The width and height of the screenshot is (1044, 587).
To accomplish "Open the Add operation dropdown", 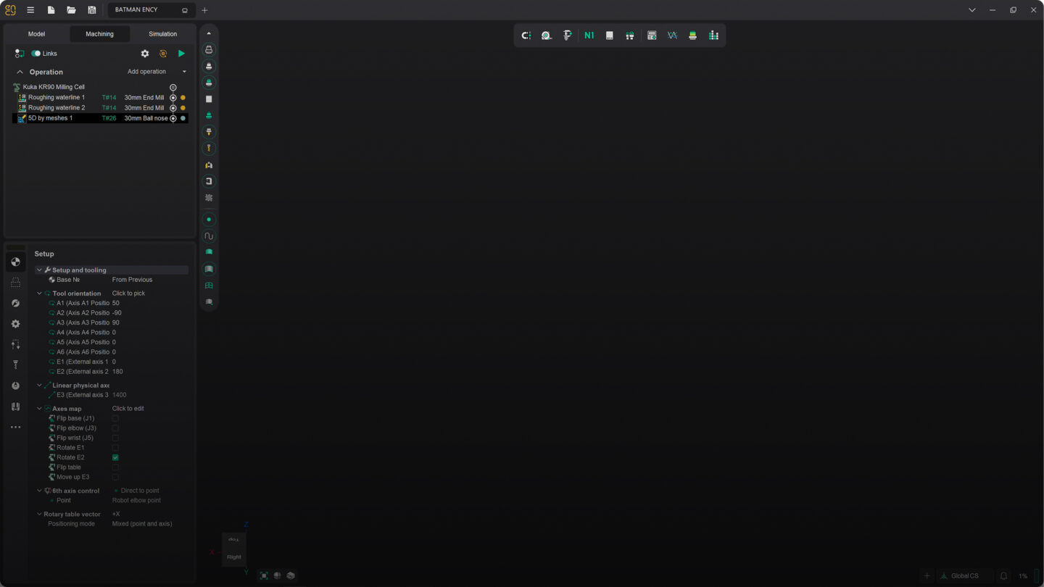I will (x=157, y=72).
